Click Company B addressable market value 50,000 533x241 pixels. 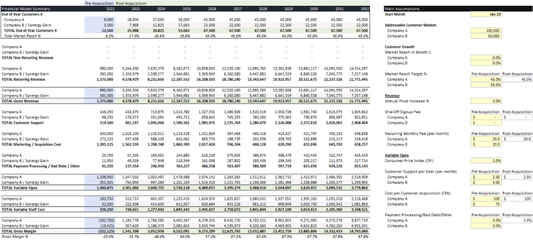487,36
